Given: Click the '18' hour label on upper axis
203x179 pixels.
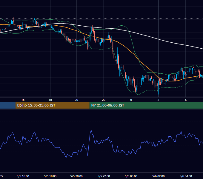Looking at the screenshot, I should (x=50, y=100).
